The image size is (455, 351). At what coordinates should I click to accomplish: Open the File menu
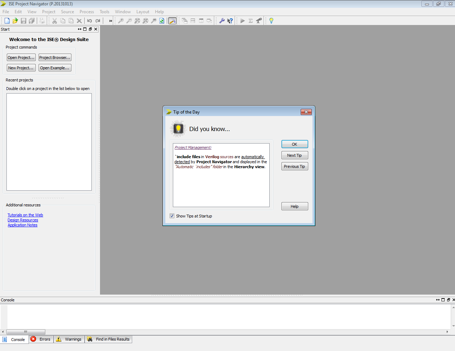point(6,12)
